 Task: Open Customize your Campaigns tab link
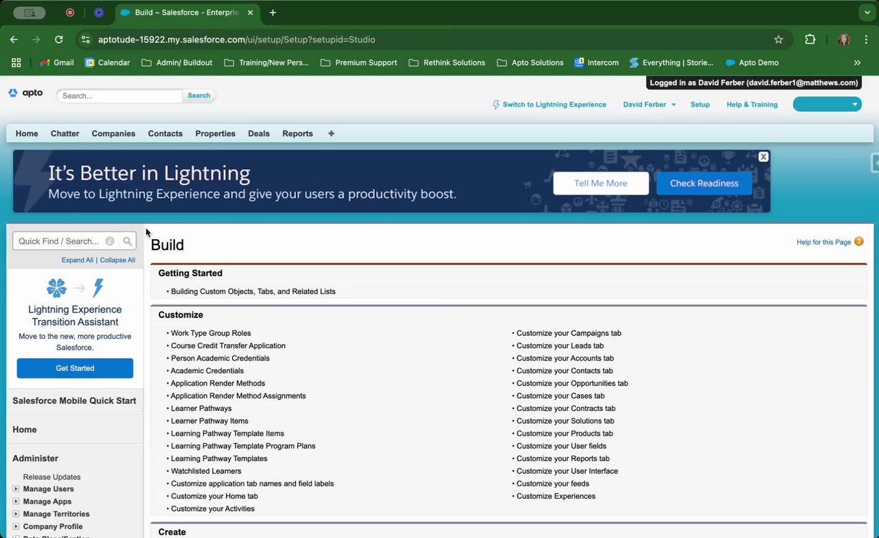coord(569,333)
